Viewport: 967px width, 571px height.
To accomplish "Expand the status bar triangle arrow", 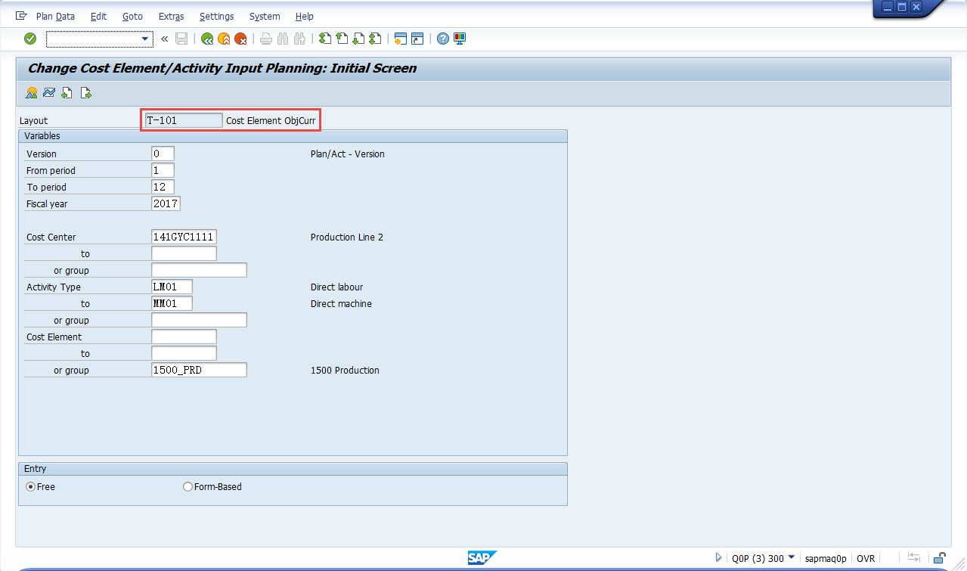I will 718,558.
